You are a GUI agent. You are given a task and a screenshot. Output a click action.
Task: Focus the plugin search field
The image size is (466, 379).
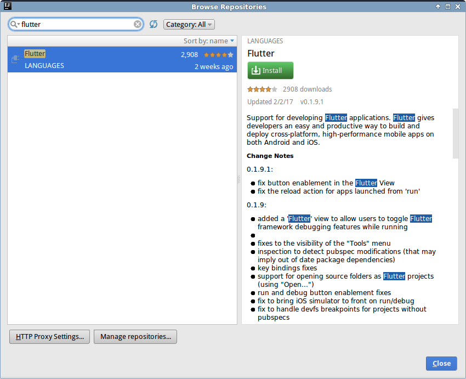tap(76, 24)
